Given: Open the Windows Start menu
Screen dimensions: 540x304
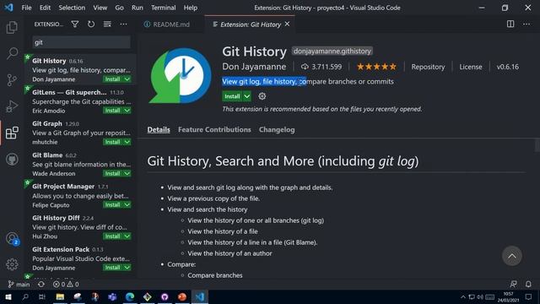Looking at the screenshot, I should [8, 296].
